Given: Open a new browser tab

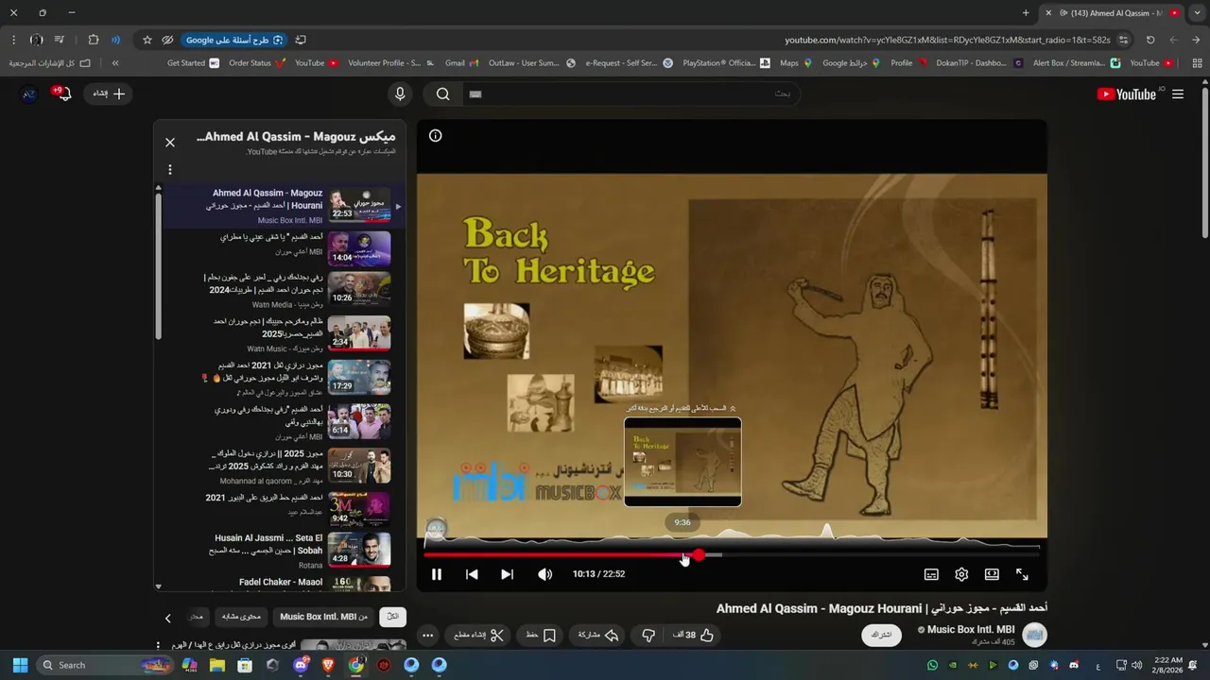Looking at the screenshot, I should [1026, 13].
